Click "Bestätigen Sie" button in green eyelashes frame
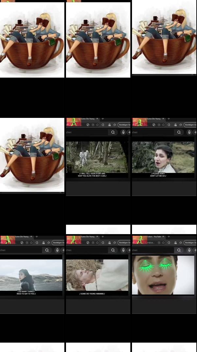Screen dimensions: 197x352 [x=190, y=243]
